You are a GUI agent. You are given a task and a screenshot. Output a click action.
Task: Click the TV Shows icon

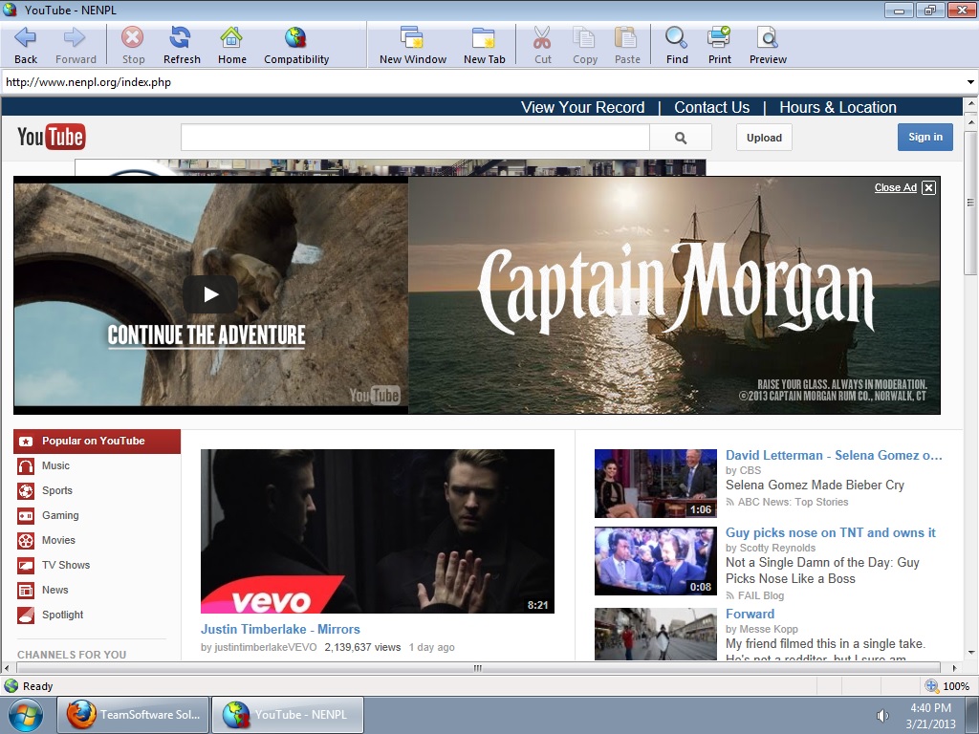pos(26,566)
